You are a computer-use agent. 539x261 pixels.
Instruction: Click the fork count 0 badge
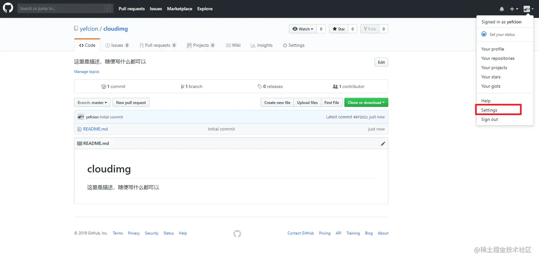384,29
